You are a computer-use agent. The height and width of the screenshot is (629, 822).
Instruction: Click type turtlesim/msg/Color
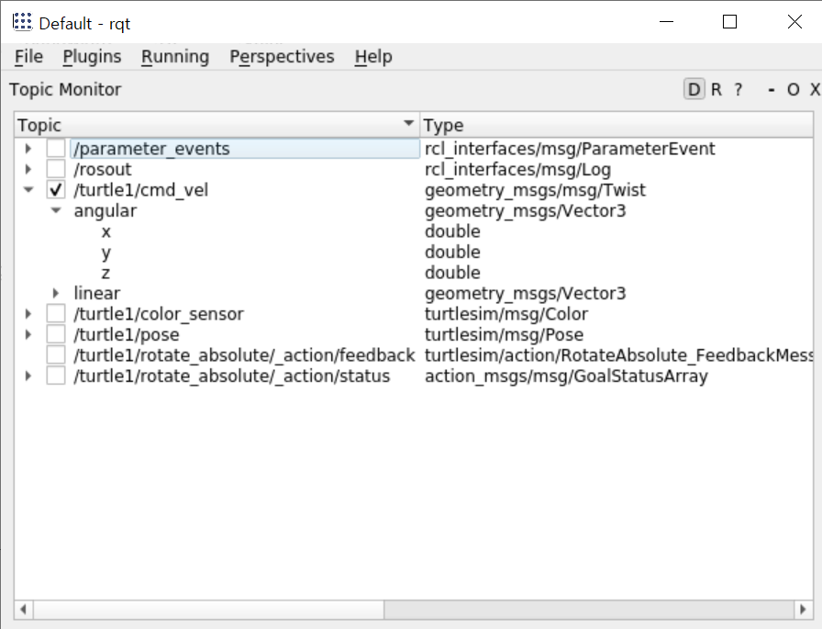click(x=506, y=314)
